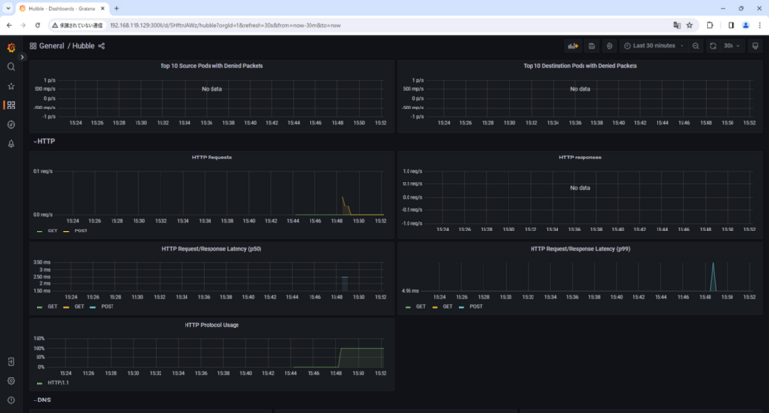This screenshot has height=413, width=769.
Task: Click POST color swatch in HTTP Requests legend
Action: click(x=66, y=231)
